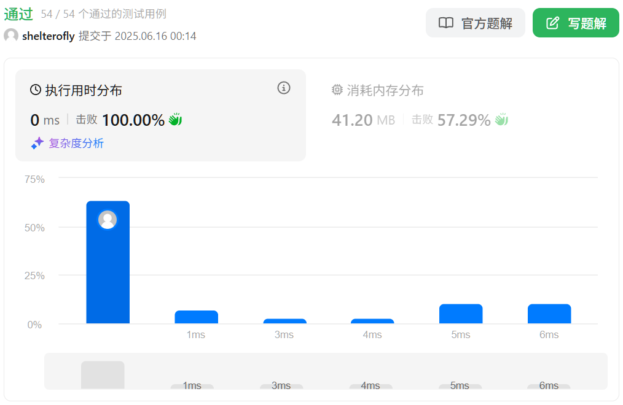The height and width of the screenshot is (405, 623).
Task: Click the 5ms x-axis label under the chart
Action: click(461, 335)
